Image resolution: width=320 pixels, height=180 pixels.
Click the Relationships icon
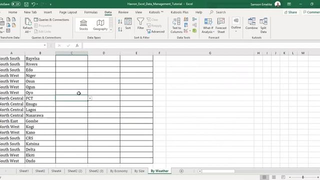[194, 25]
